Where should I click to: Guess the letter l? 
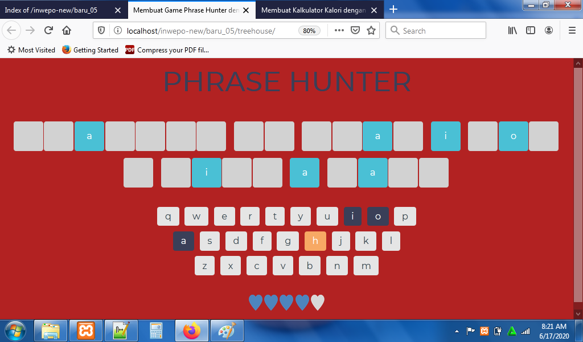391,241
